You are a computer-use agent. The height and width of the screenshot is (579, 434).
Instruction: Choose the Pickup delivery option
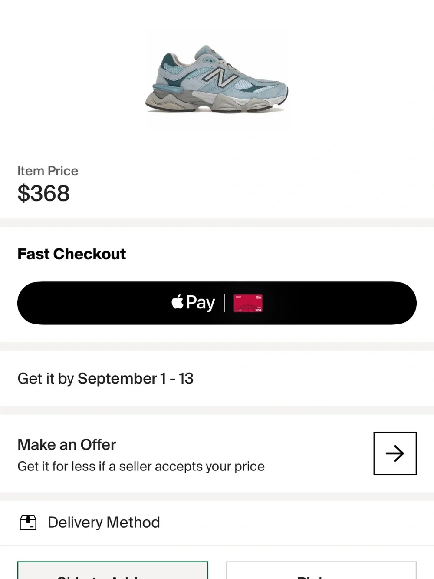[321, 570]
